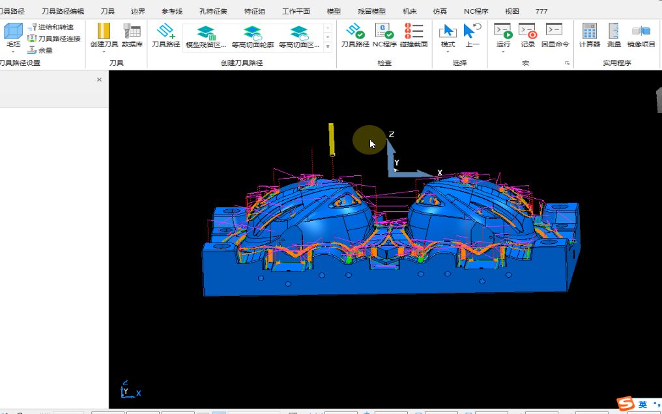Screen dimensions: 662x414
Task: Click the 测量 measure tool
Action: (614, 35)
